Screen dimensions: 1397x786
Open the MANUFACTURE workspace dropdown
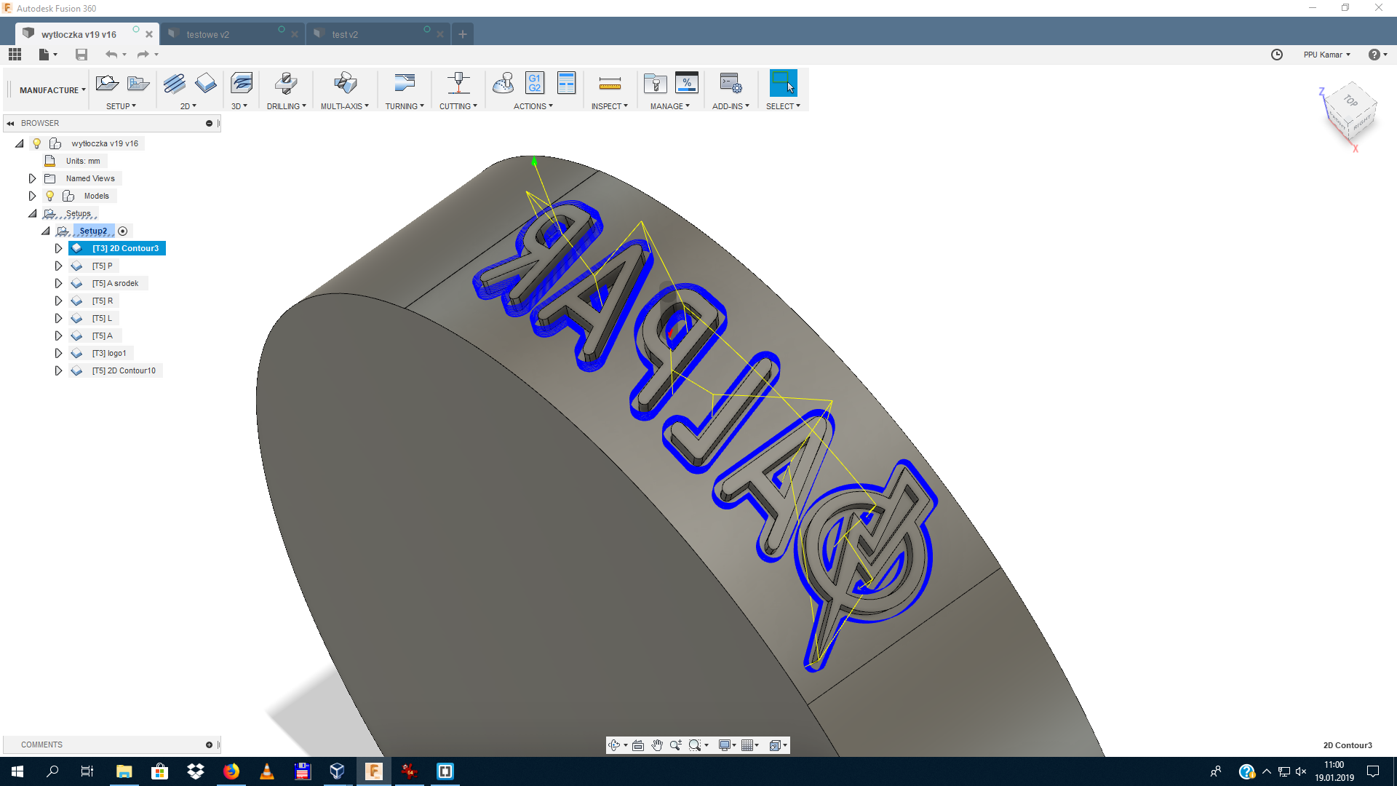coord(52,90)
